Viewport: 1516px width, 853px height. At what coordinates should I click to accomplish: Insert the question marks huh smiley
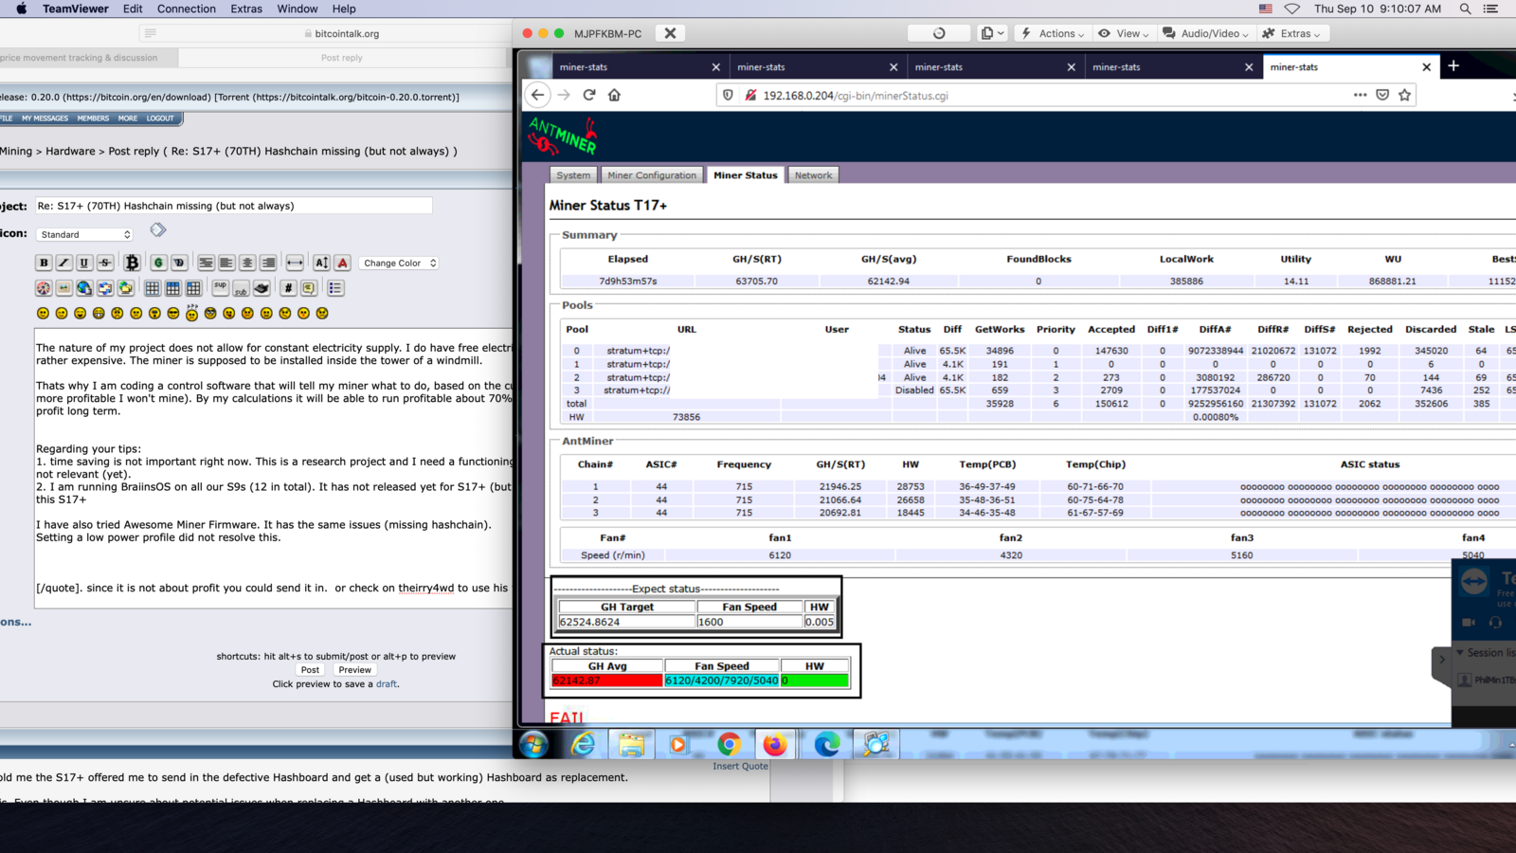192,312
